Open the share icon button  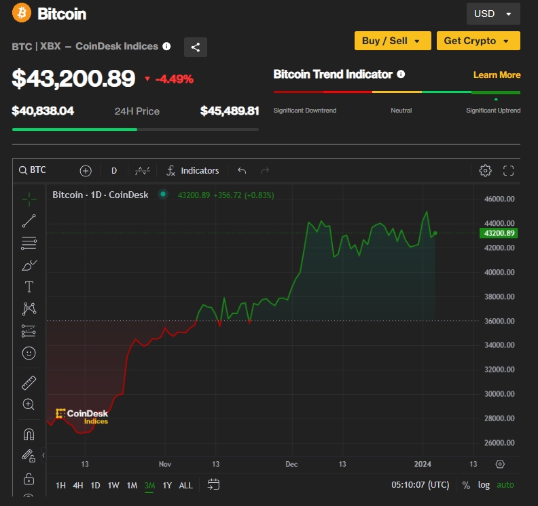click(x=195, y=47)
